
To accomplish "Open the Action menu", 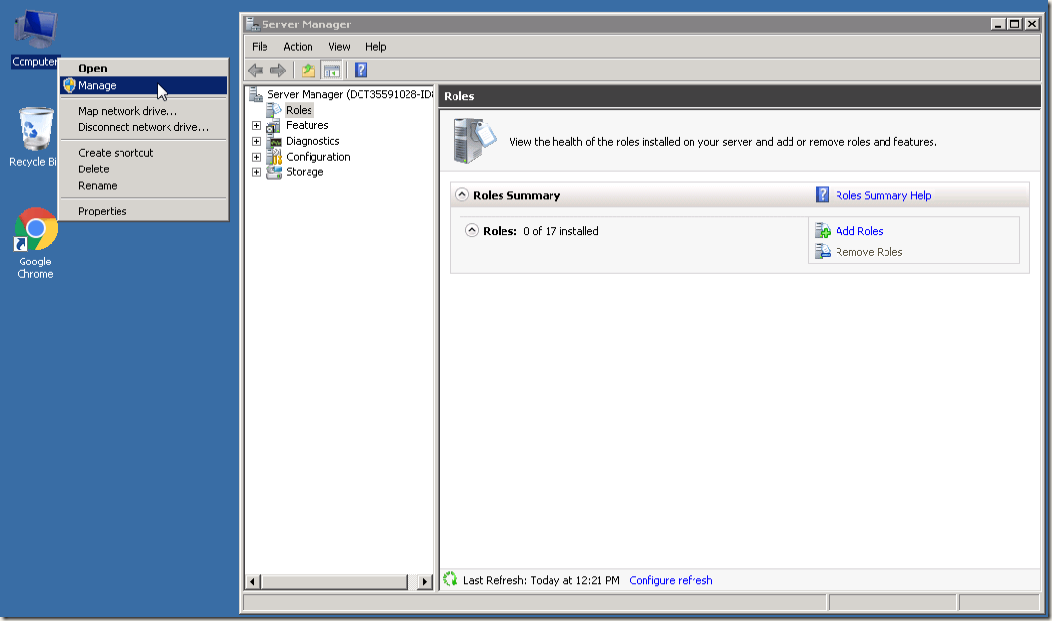I will 298,47.
